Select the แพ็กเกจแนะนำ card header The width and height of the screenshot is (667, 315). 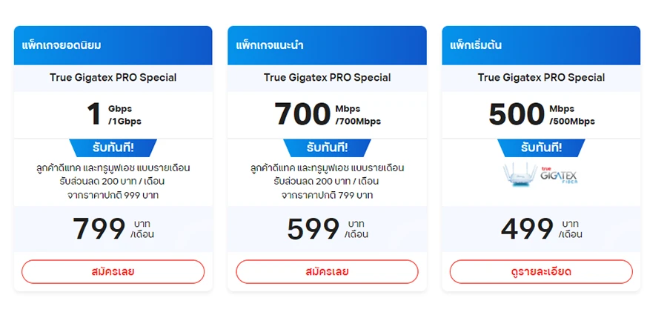point(327,45)
